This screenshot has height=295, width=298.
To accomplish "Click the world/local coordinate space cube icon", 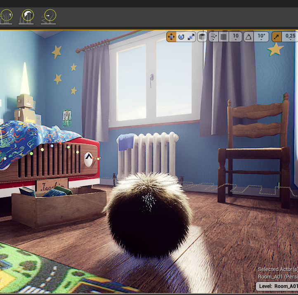I will pos(202,37).
